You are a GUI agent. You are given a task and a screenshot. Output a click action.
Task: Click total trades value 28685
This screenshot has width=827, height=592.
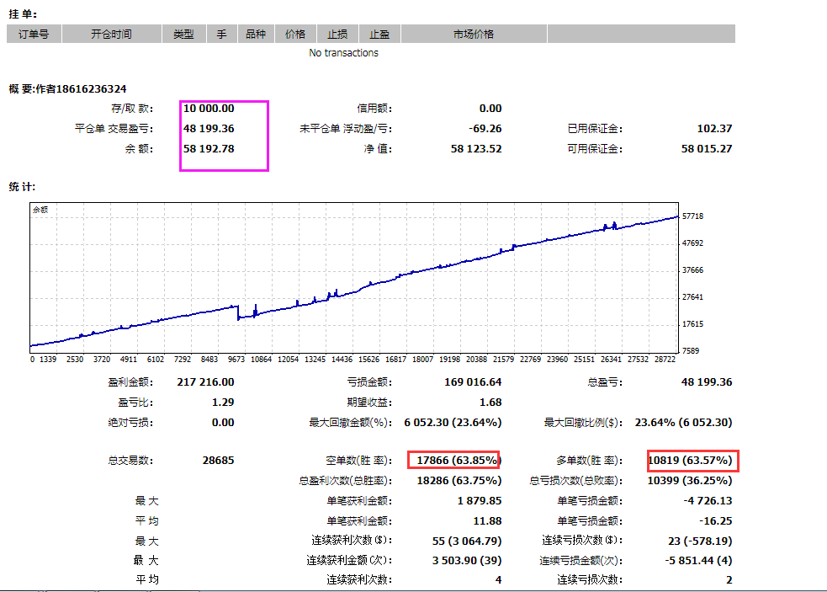tap(219, 460)
